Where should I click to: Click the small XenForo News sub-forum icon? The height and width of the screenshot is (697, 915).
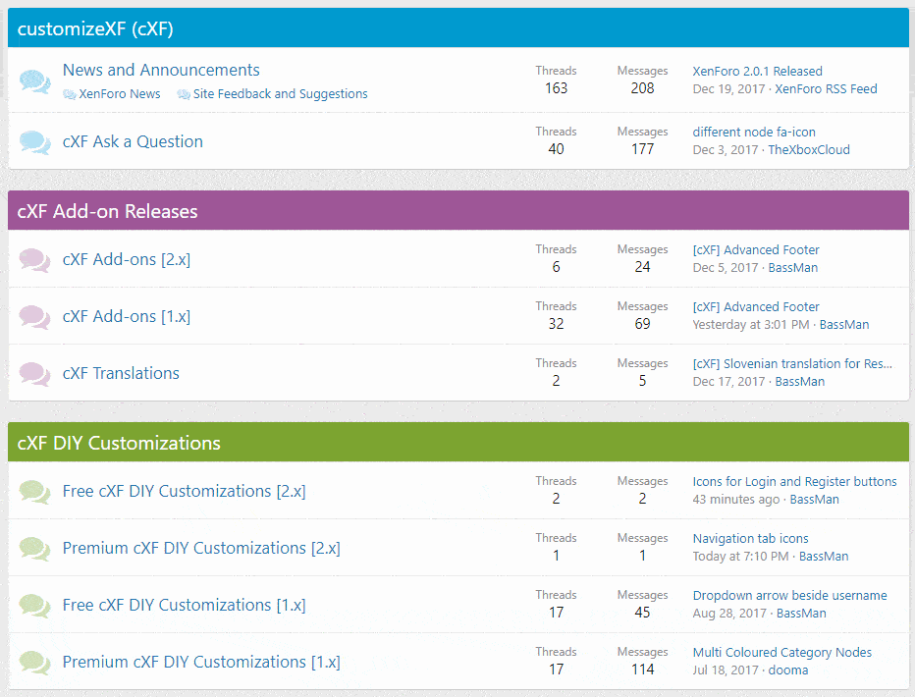tap(70, 94)
